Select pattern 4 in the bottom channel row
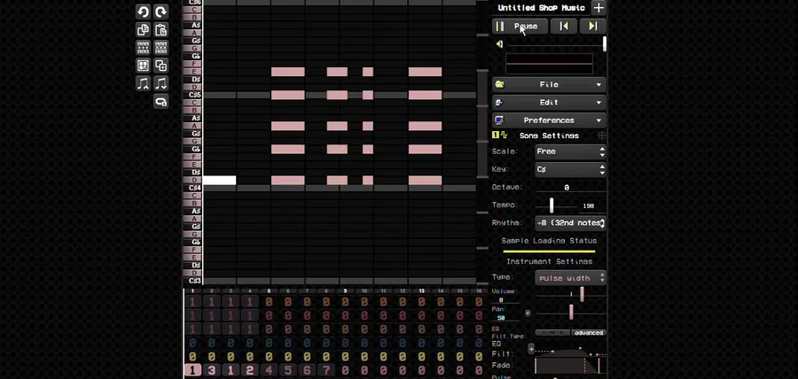The width and height of the screenshot is (798, 379). click(x=269, y=370)
